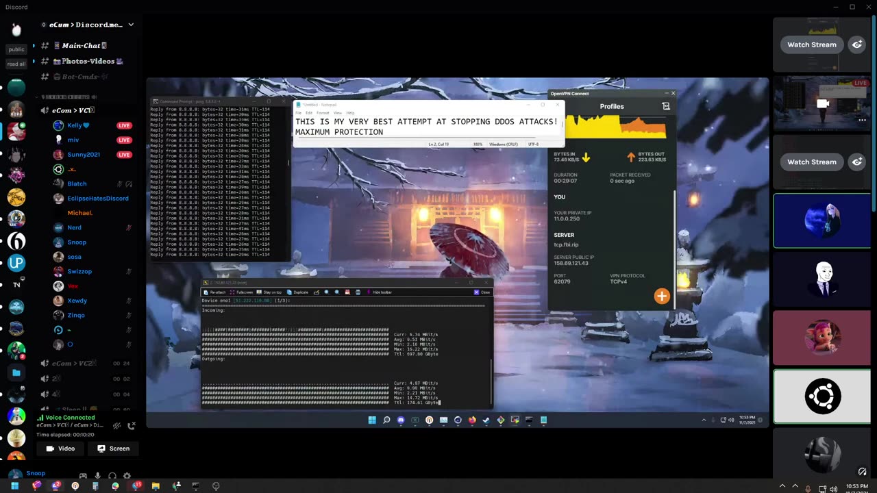Open the blue folder icon in server list
The height and width of the screenshot is (493, 877).
(x=16, y=372)
